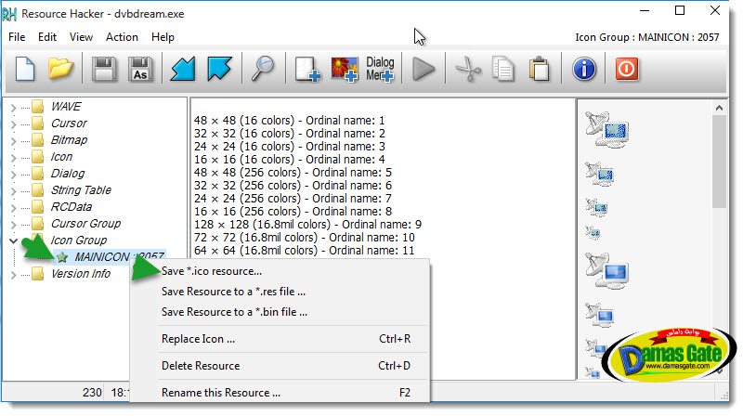Click line '64 × 64 (16.8mil colors) - Ordinal name: 11'

click(x=304, y=250)
